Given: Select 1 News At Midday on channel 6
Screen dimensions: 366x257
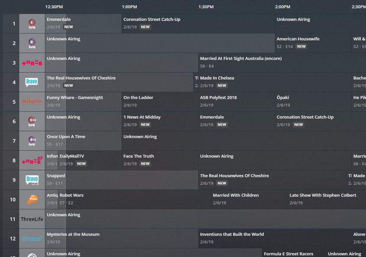Looking at the screenshot, I should tap(160, 121).
